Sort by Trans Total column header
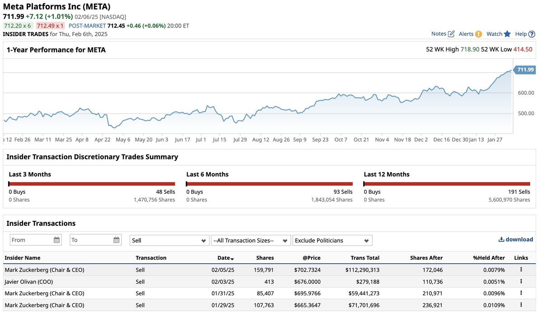 click(365, 258)
